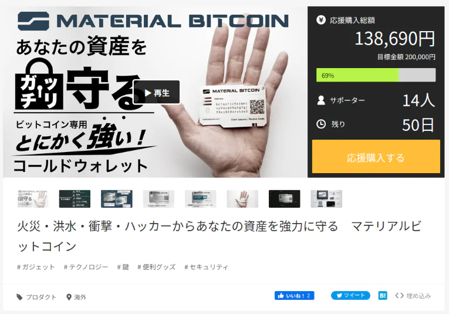The image size is (449, 314).
Task: Click the supporter person icon
Action: 321,100
